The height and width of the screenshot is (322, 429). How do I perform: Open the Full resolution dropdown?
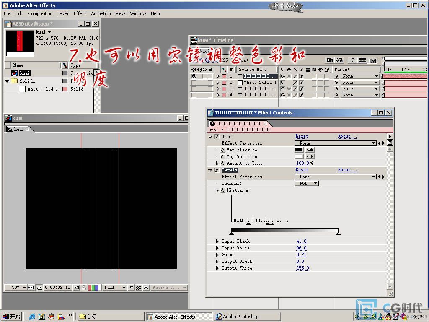click(114, 288)
